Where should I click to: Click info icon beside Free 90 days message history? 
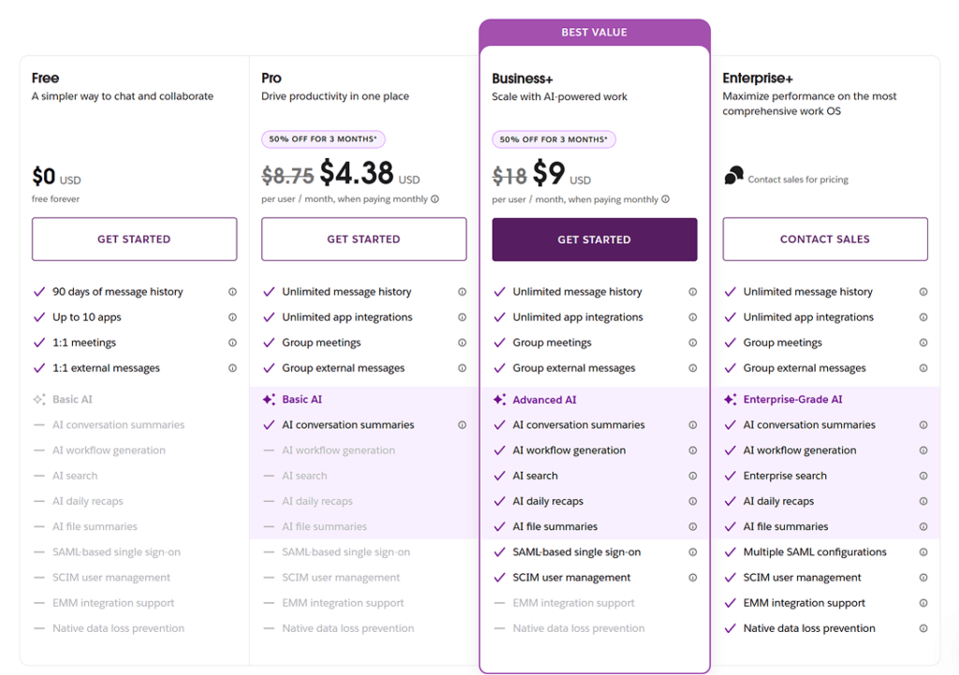[x=233, y=292]
